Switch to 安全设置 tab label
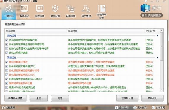This screenshot has width=169, height=110. 55,16
